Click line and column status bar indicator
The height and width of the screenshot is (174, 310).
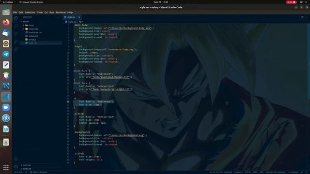pos(221,172)
